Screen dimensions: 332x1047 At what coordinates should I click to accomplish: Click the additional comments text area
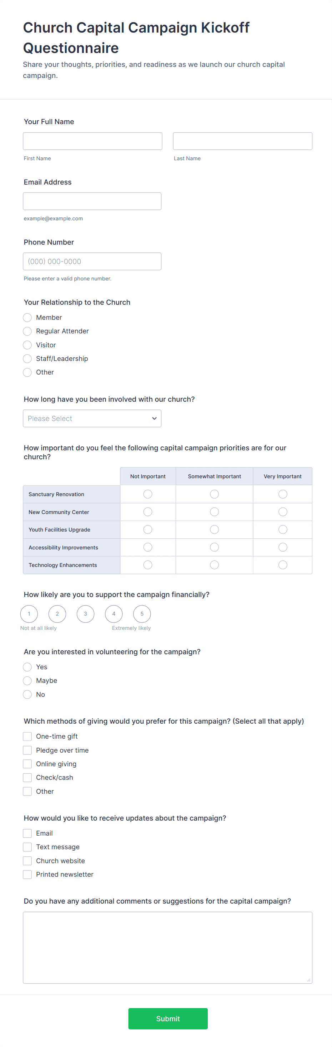[x=167, y=948]
